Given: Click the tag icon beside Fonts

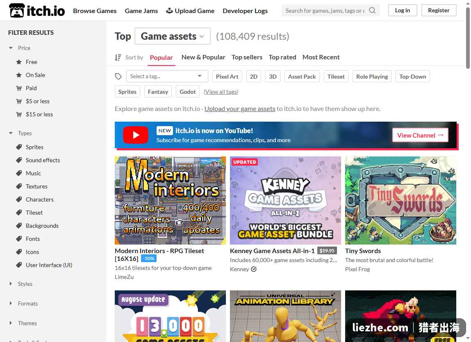Looking at the screenshot, I should click(19, 239).
